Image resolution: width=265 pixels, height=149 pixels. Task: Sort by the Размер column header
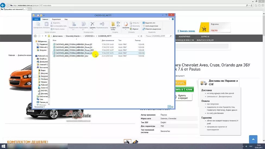[138, 40]
